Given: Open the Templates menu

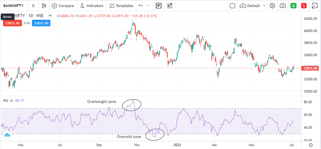Looking at the screenshot, I should click(121, 6).
